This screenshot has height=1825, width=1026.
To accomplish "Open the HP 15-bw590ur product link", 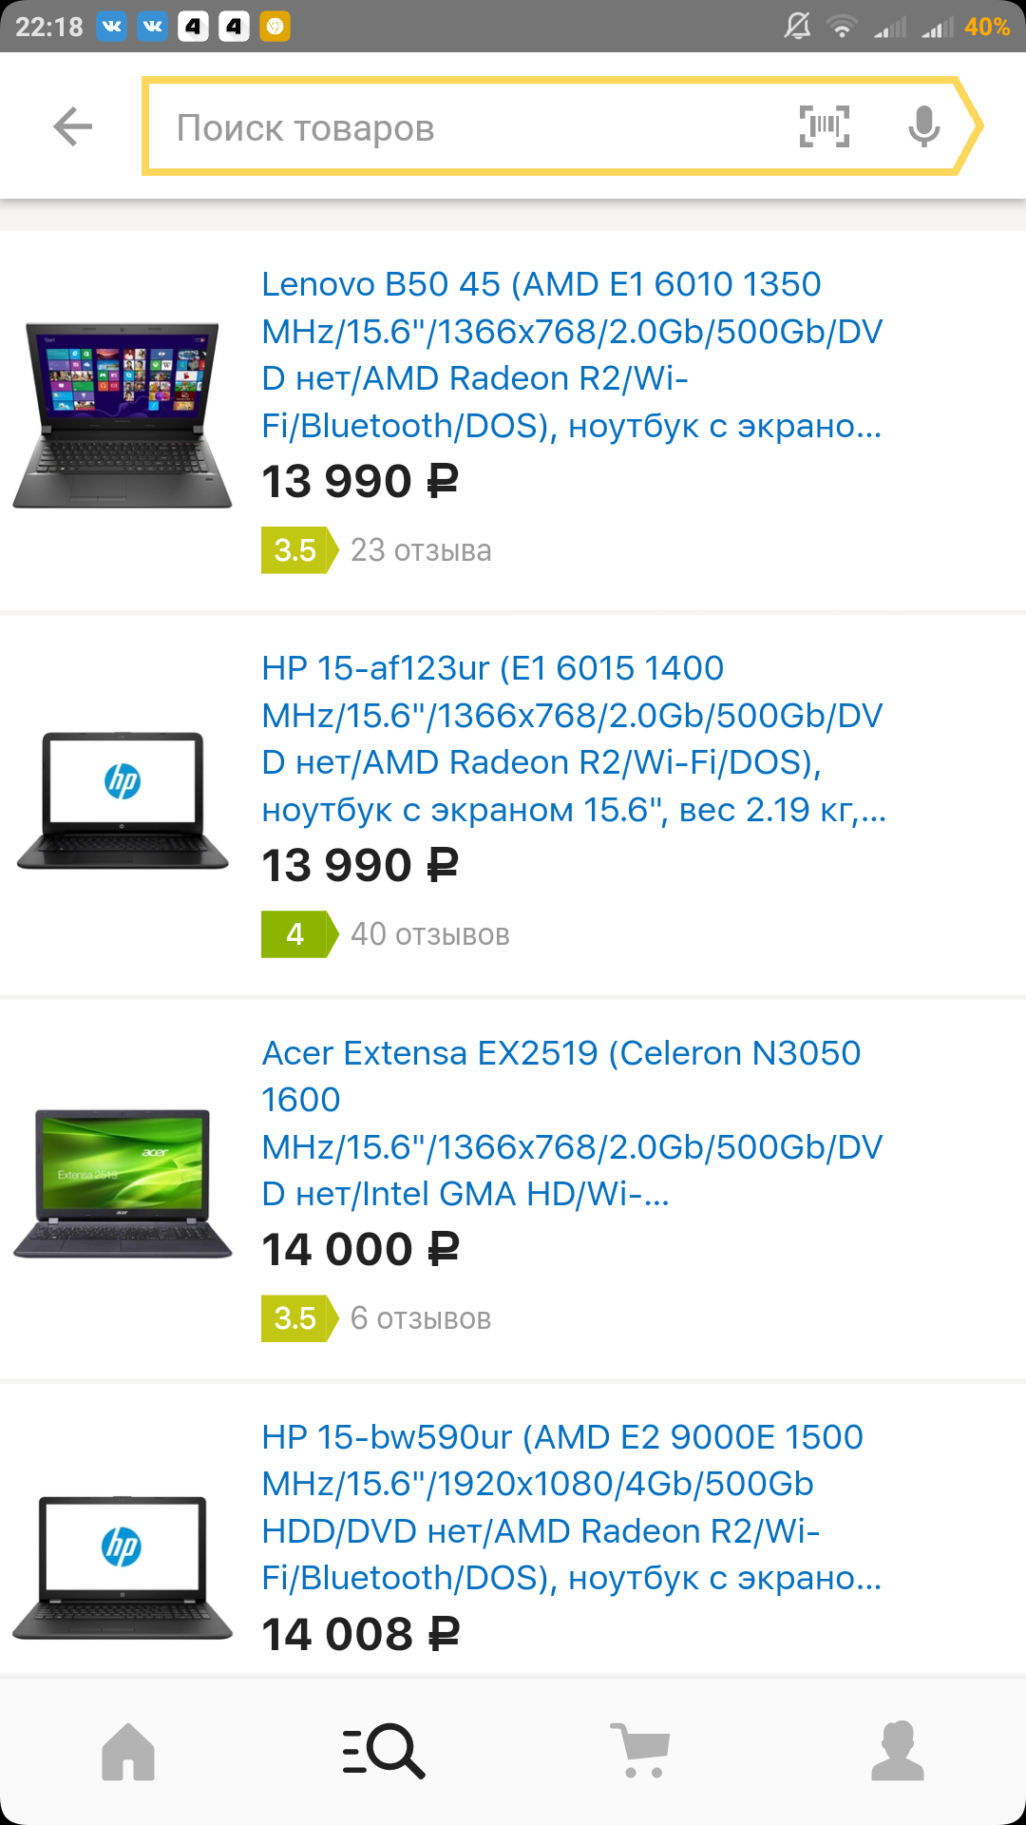I will point(572,1507).
